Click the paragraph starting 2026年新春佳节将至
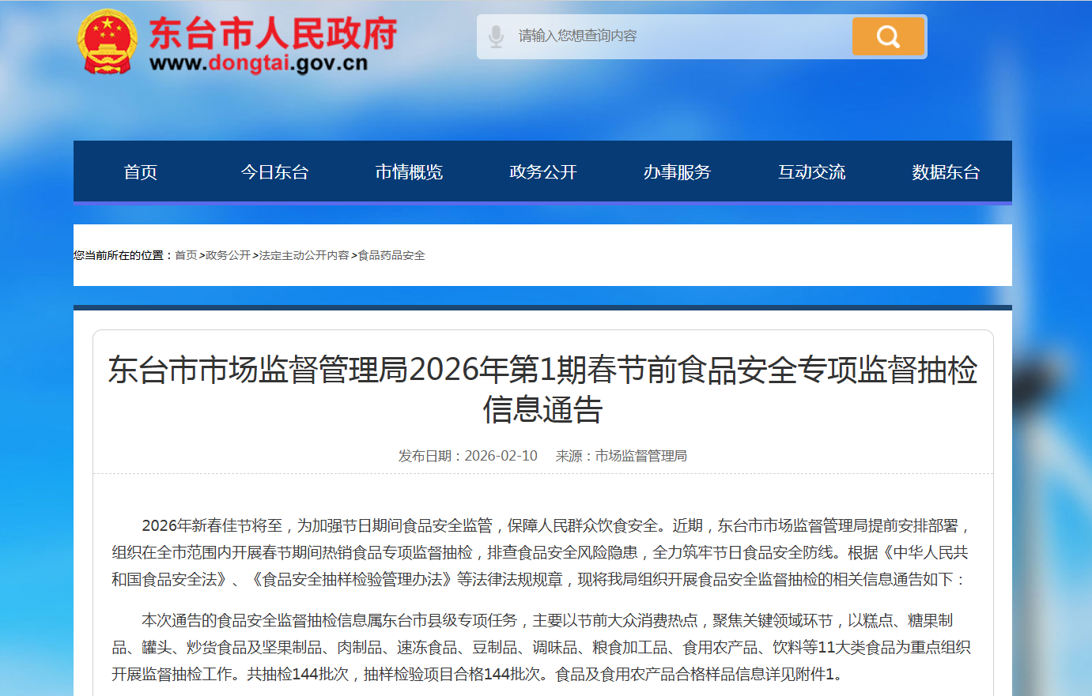Image resolution: width=1092 pixels, height=696 pixels. pyautogui.click(x=541, y=552)
